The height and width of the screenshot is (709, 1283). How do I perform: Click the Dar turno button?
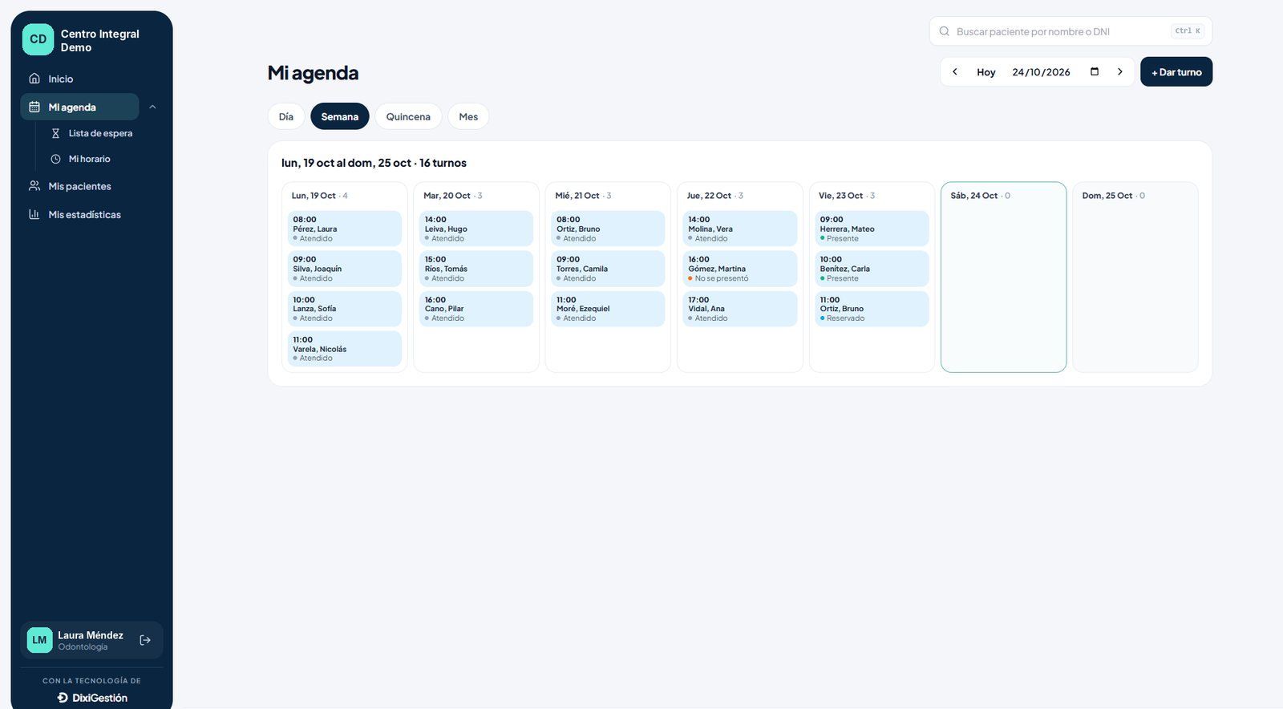[x=1176, y=71]
